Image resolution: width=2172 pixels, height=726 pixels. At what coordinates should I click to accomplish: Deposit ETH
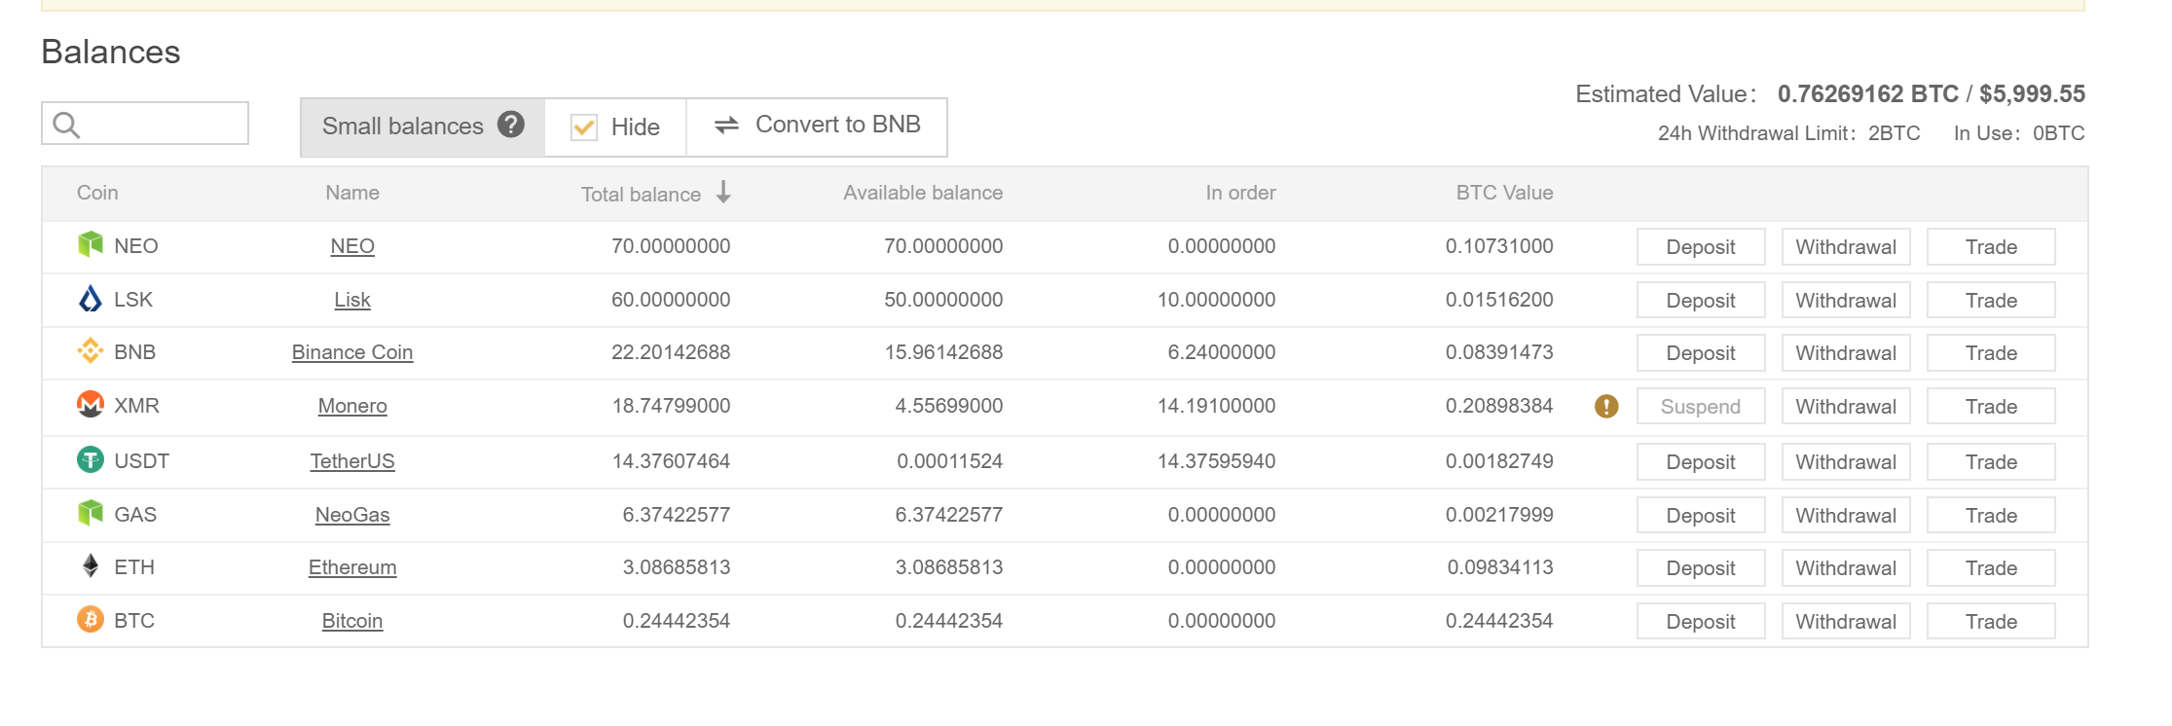[x=1701, y=568]
